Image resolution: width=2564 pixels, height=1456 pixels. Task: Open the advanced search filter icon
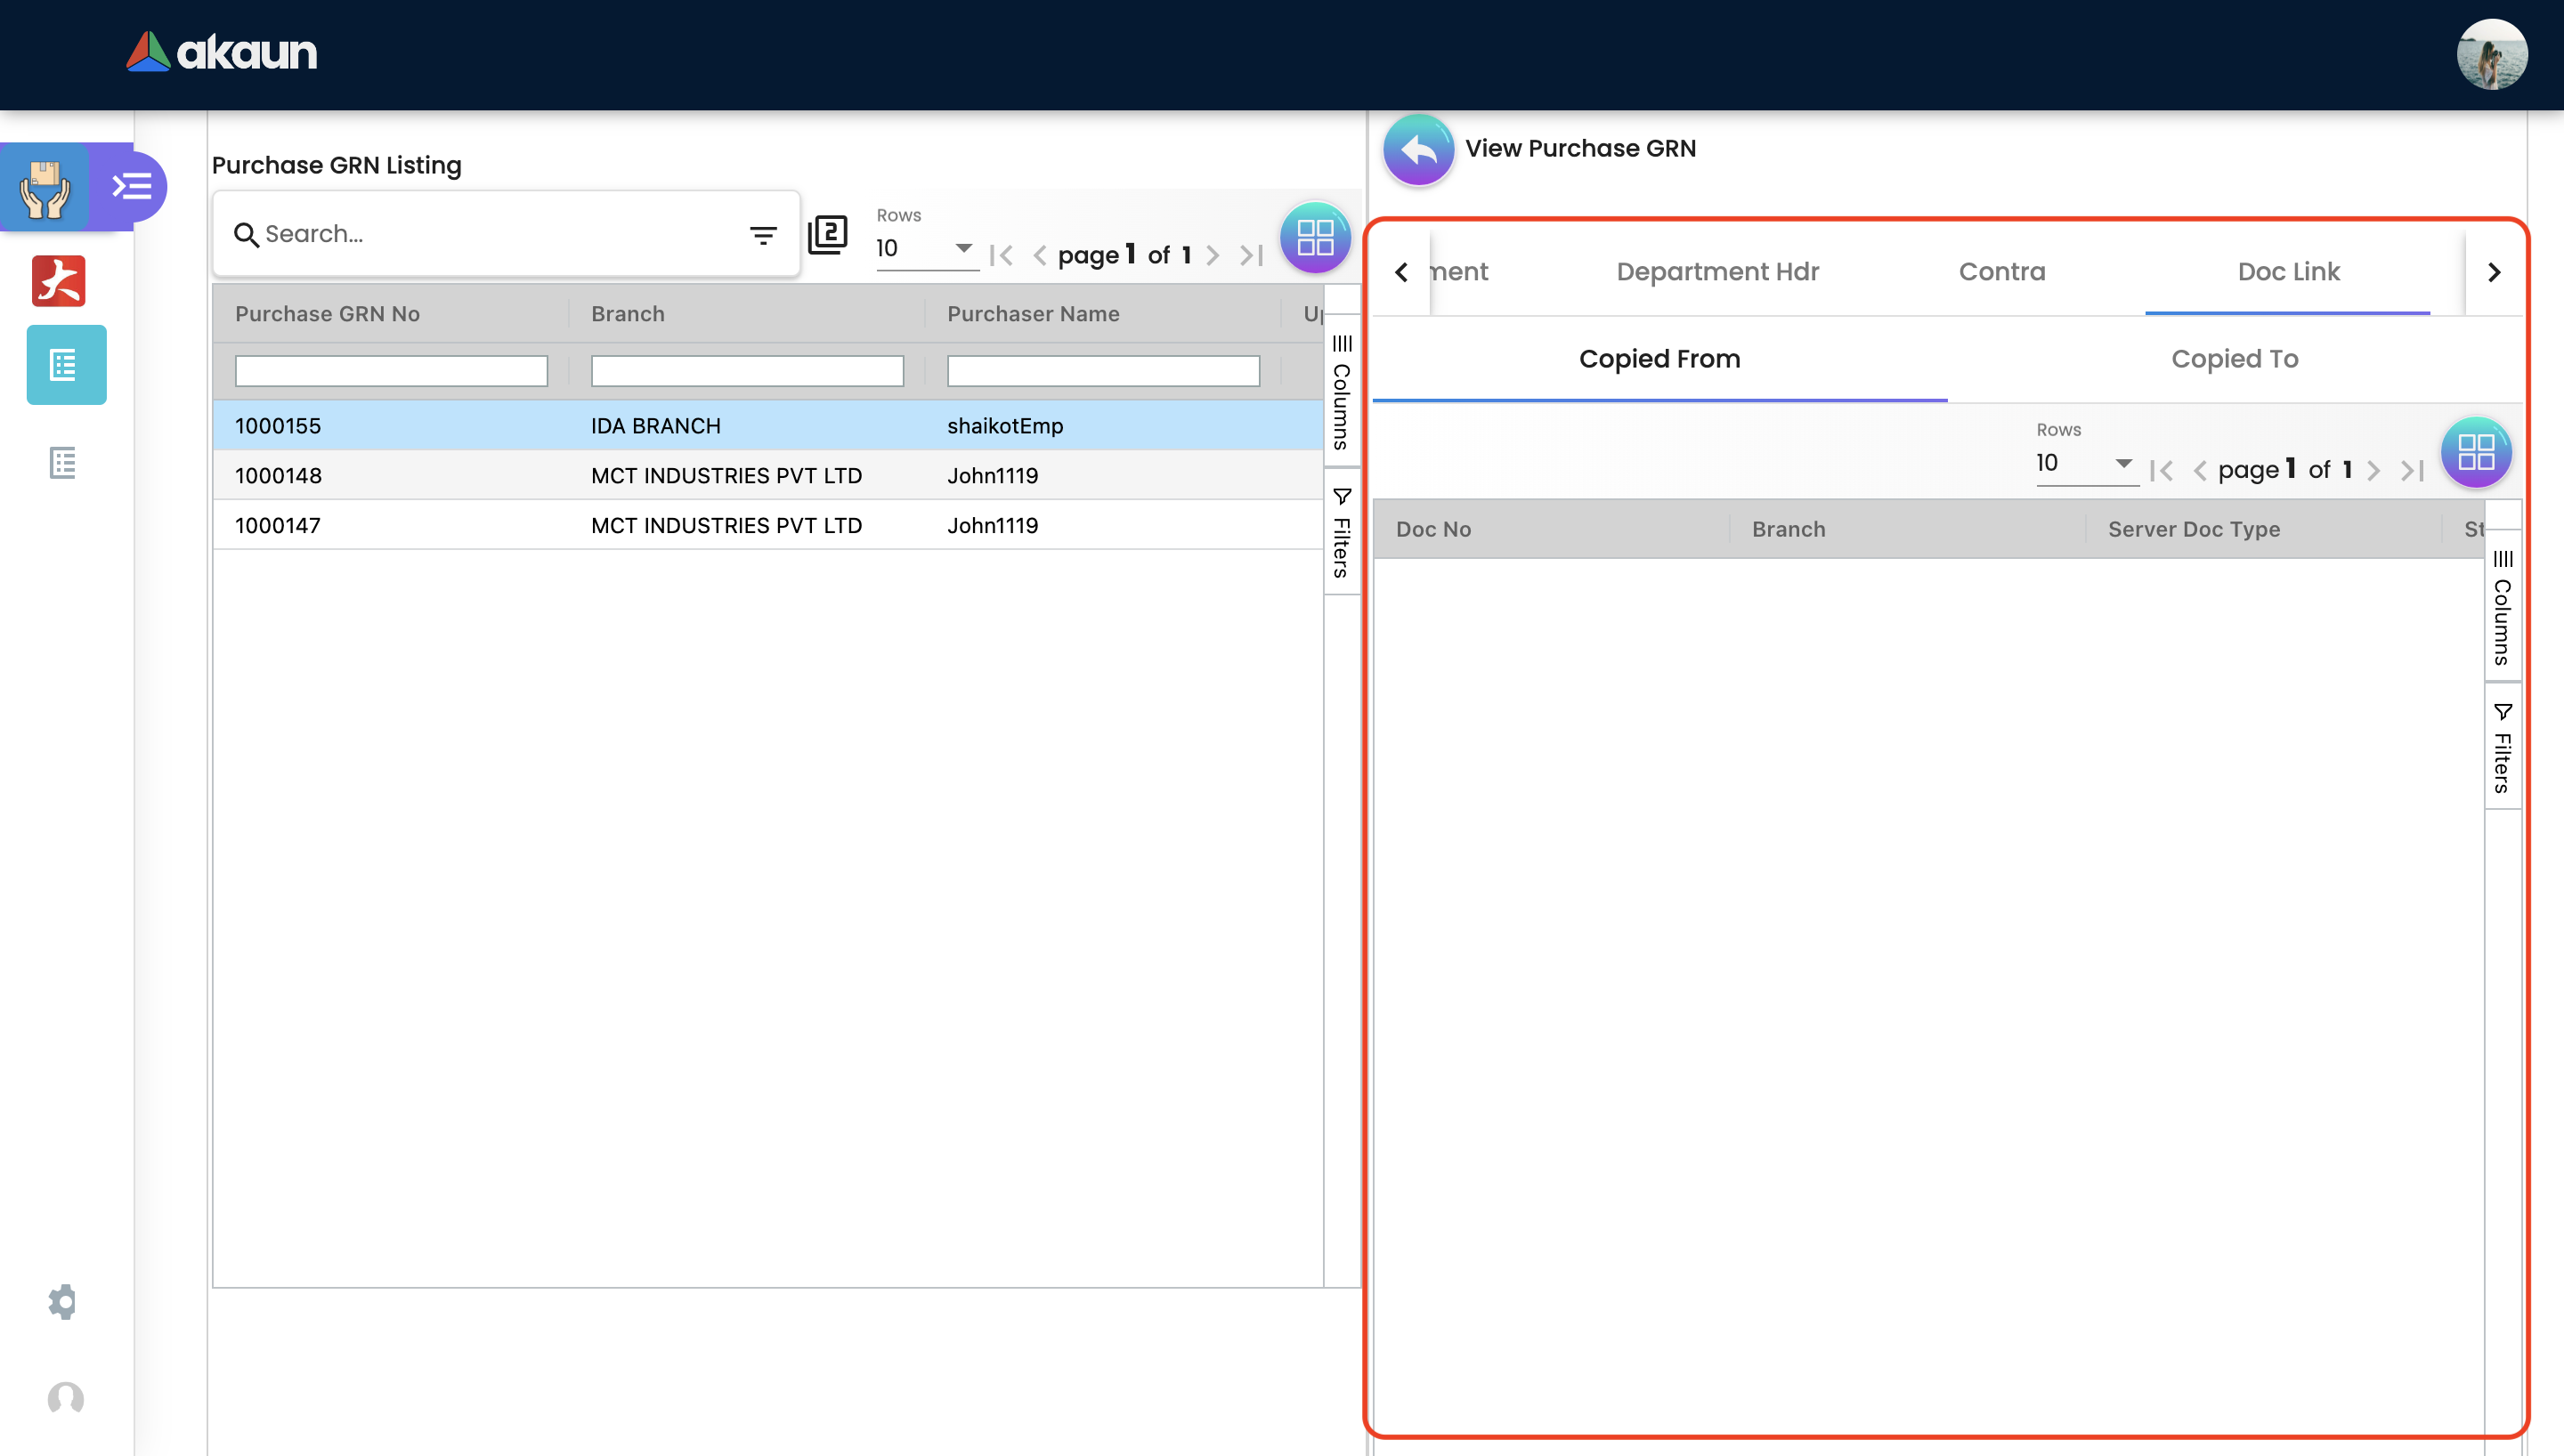pyautogui.click(x=763, y=235)
